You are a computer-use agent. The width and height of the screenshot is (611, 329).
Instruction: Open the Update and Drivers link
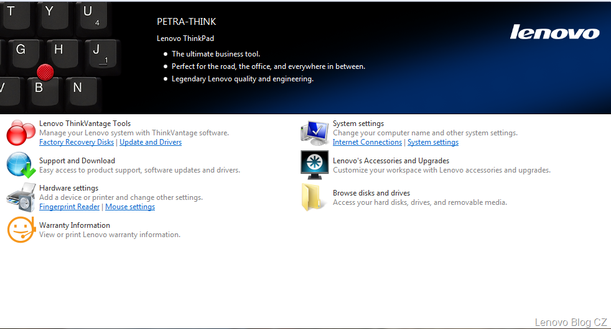(151, 142)
